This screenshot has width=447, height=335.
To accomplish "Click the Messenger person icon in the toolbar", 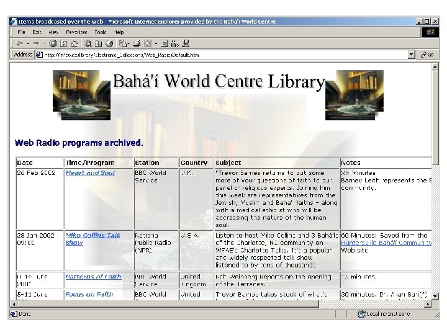I will 186,43.
